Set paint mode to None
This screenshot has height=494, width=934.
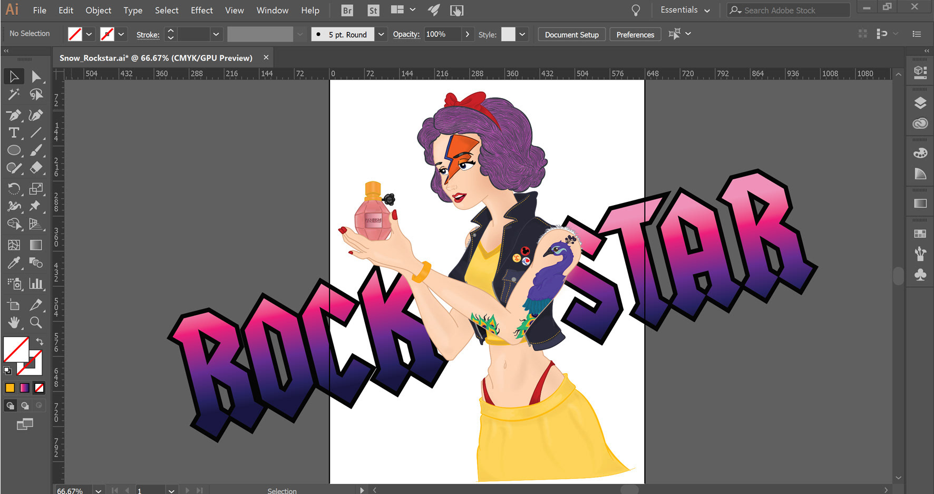[x=39, y=388]
